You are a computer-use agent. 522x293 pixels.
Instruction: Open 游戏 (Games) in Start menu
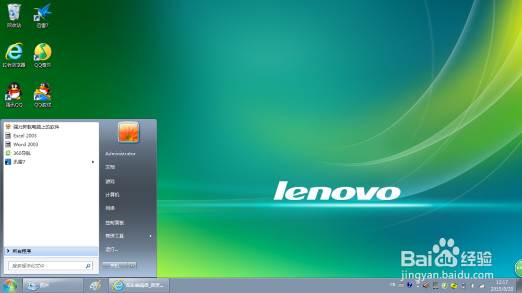[110, 181]
